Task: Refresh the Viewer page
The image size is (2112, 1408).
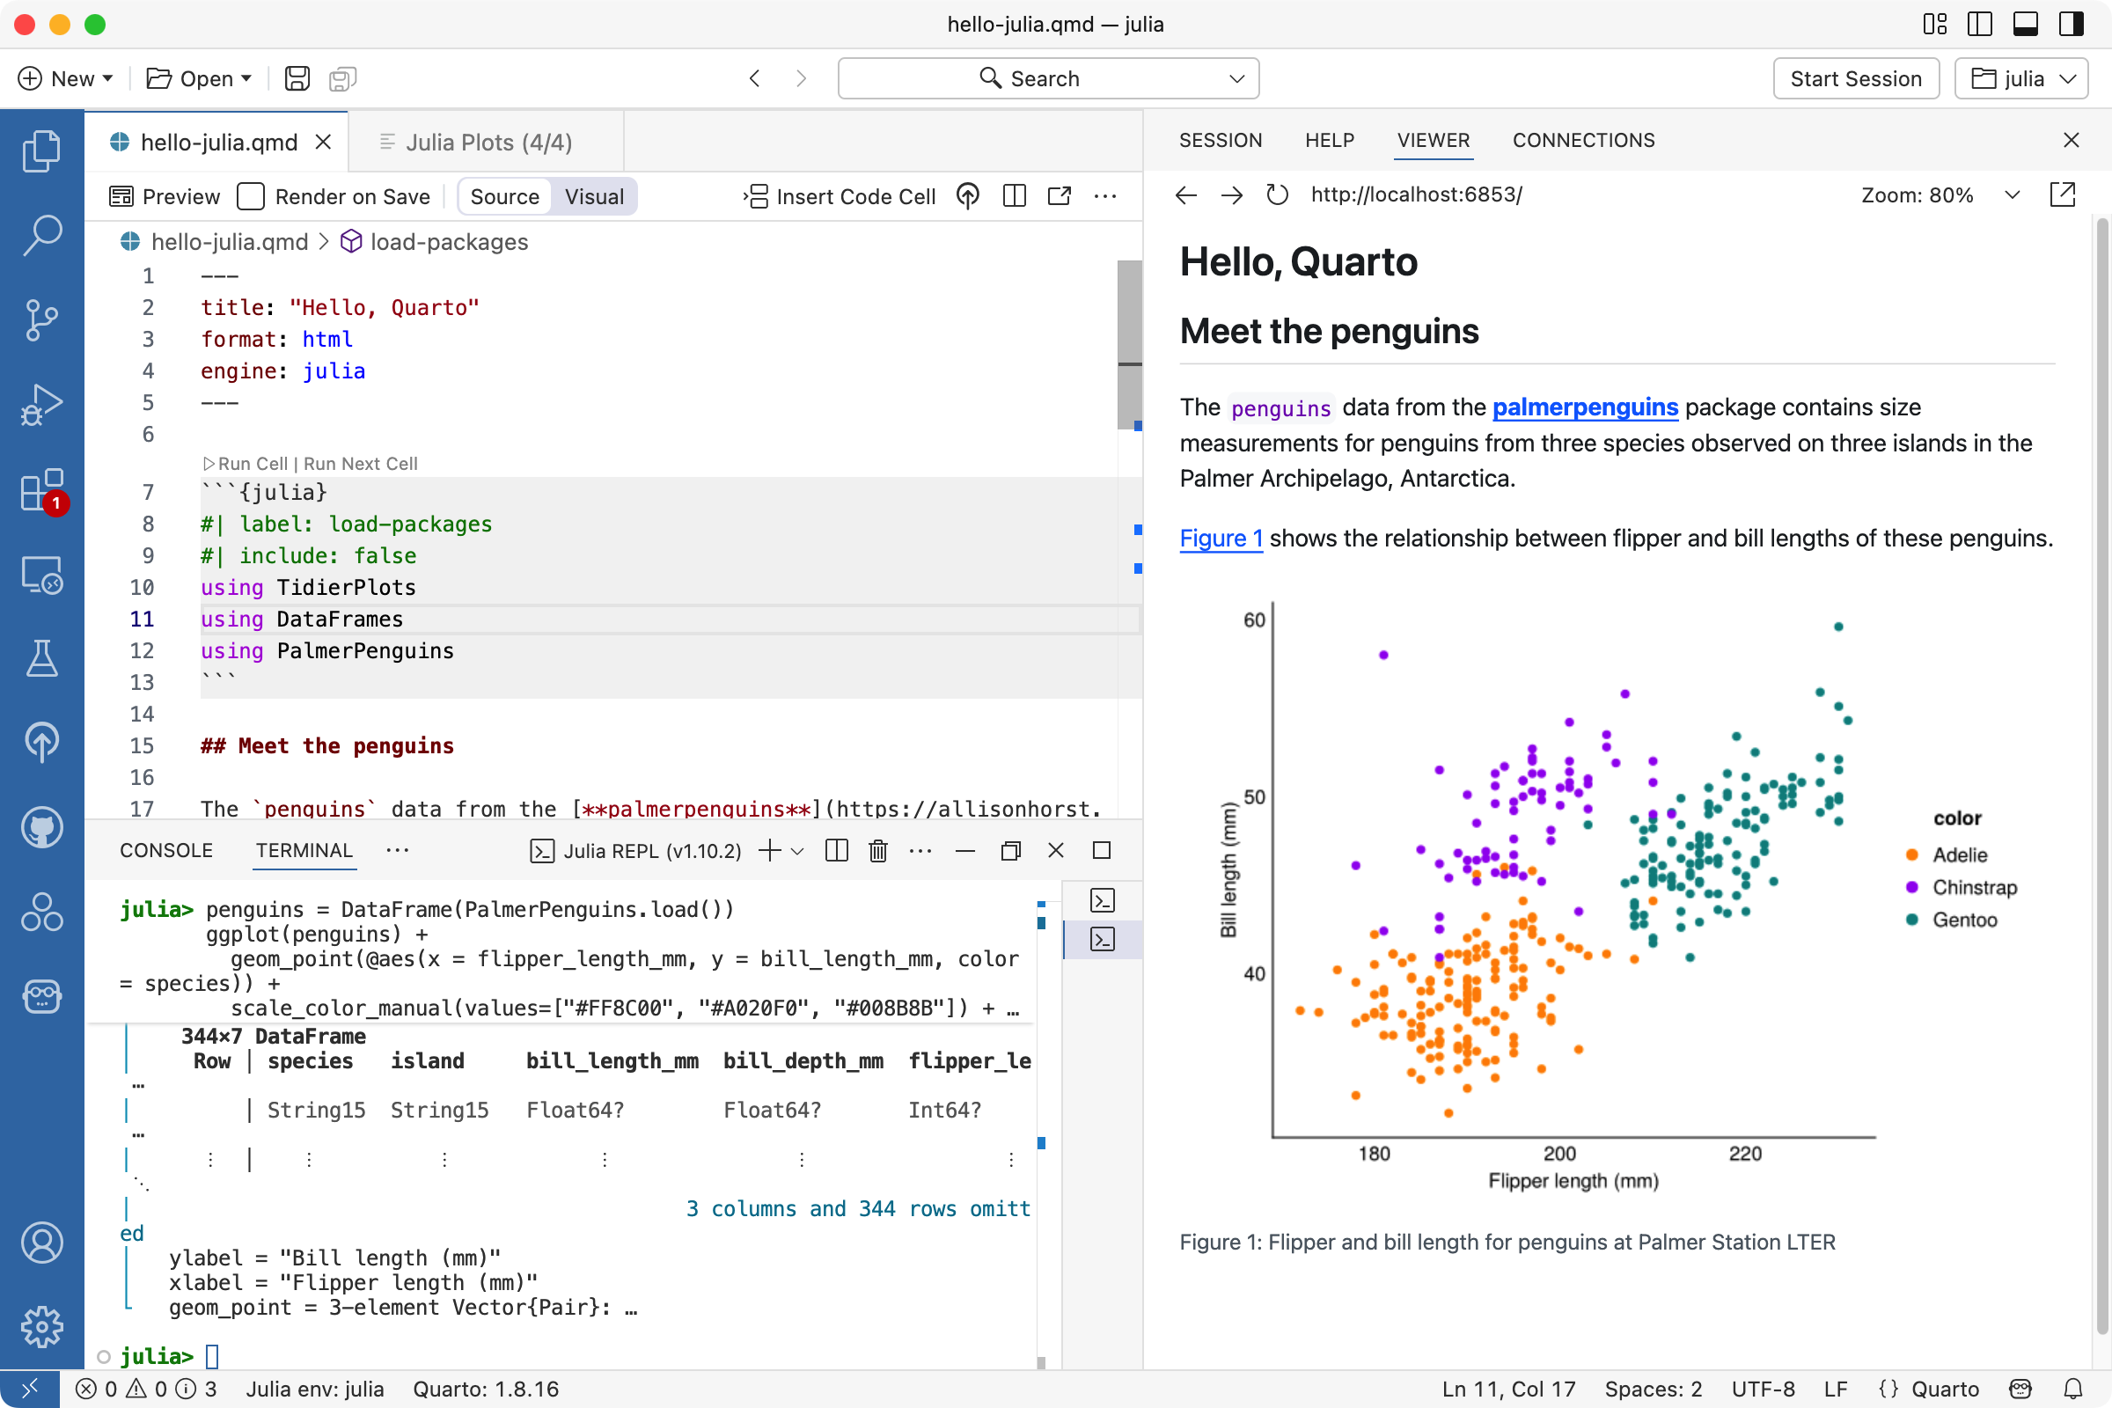Action: pyautogui.click(x=1276, y=194)
